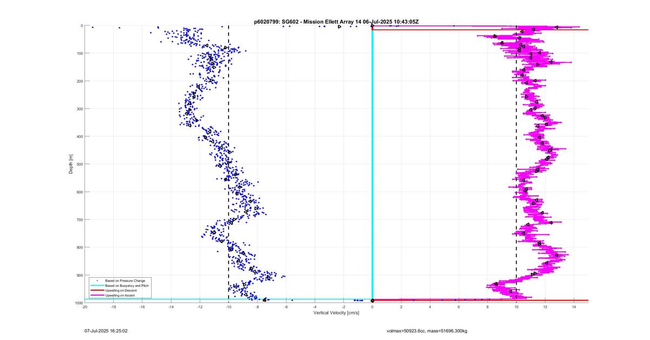Click the magenta line sample in the legend
Viewport: 650px width, 340px height.
pyautogui.click(x=97, y=296)
